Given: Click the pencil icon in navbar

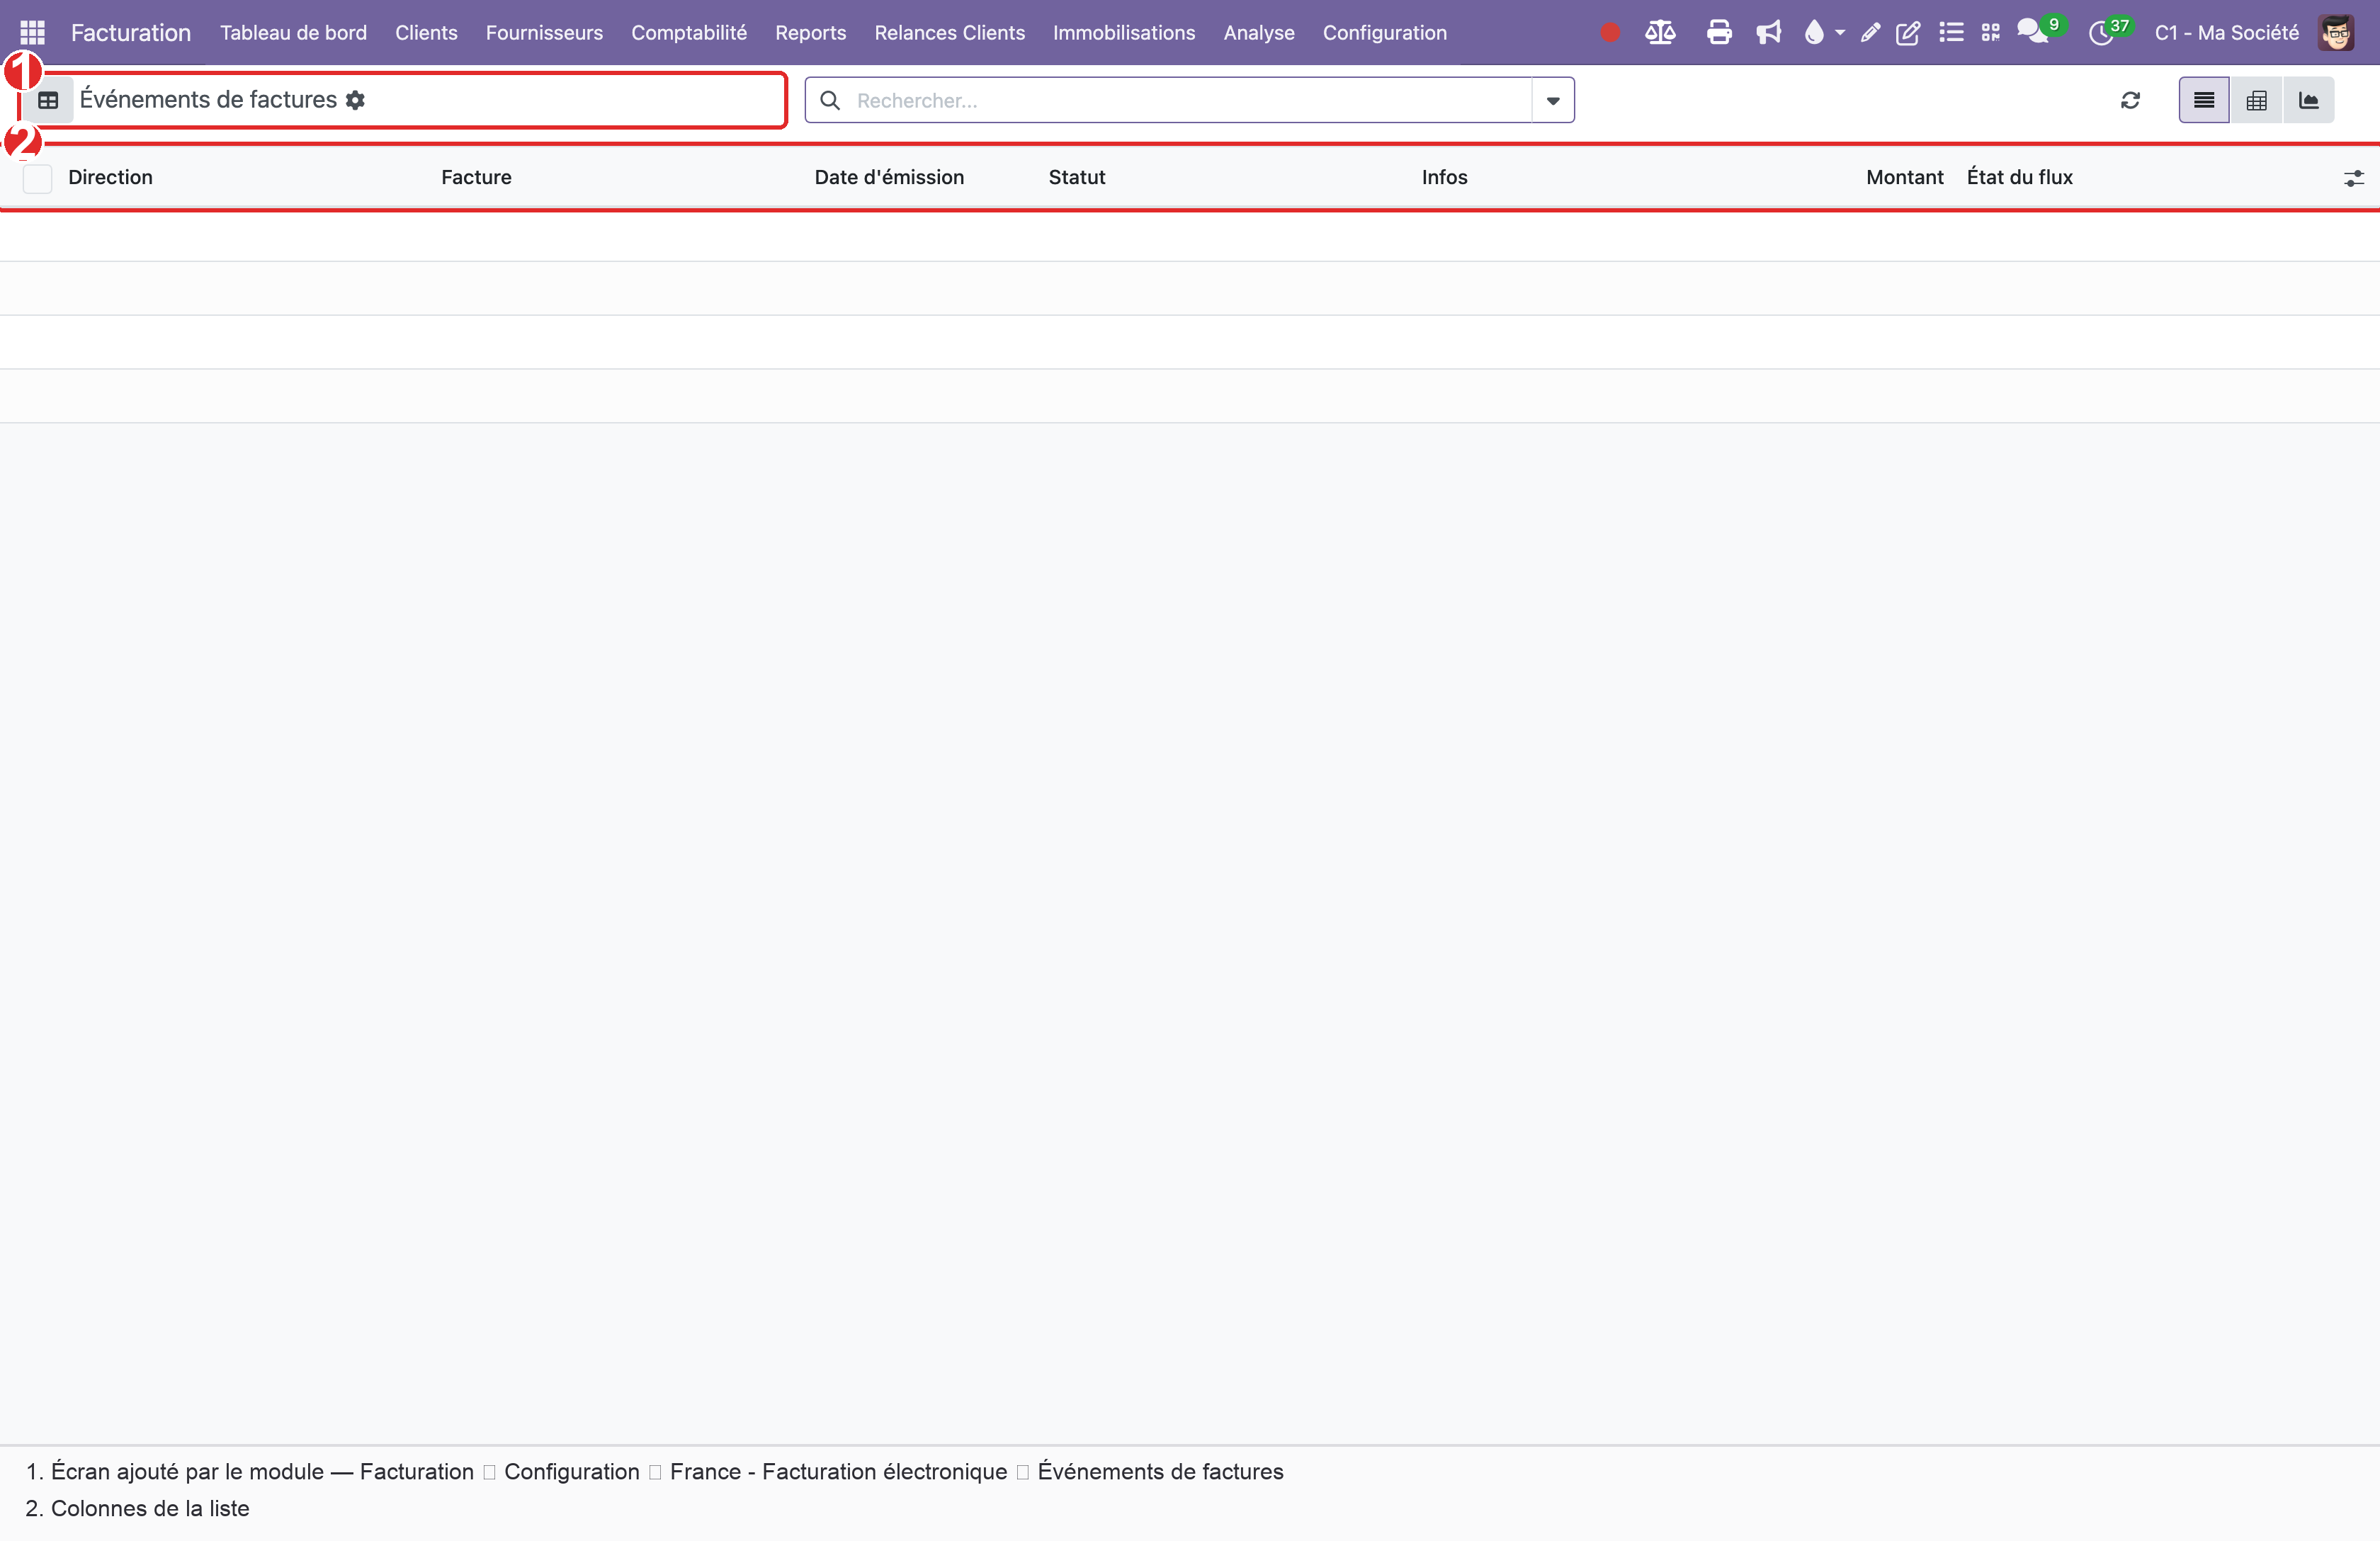Looking at the screenshot, I should [1870, 33].
